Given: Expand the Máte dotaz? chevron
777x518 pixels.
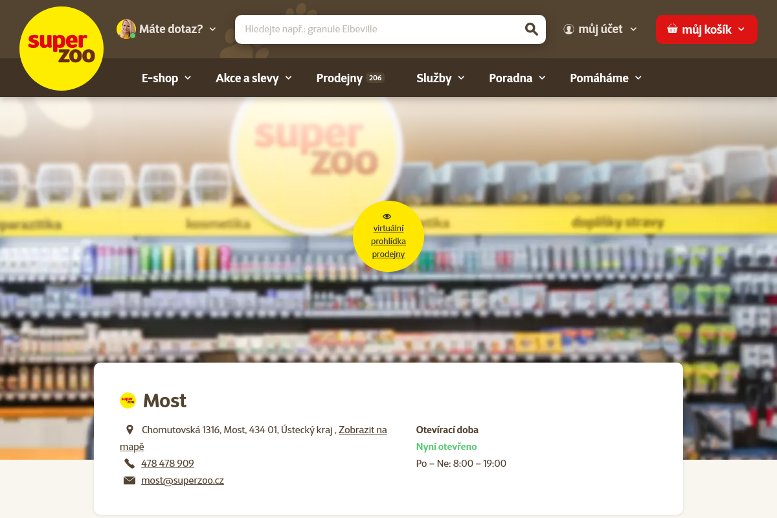Looking at the screenshot, I should coord(212,29).
